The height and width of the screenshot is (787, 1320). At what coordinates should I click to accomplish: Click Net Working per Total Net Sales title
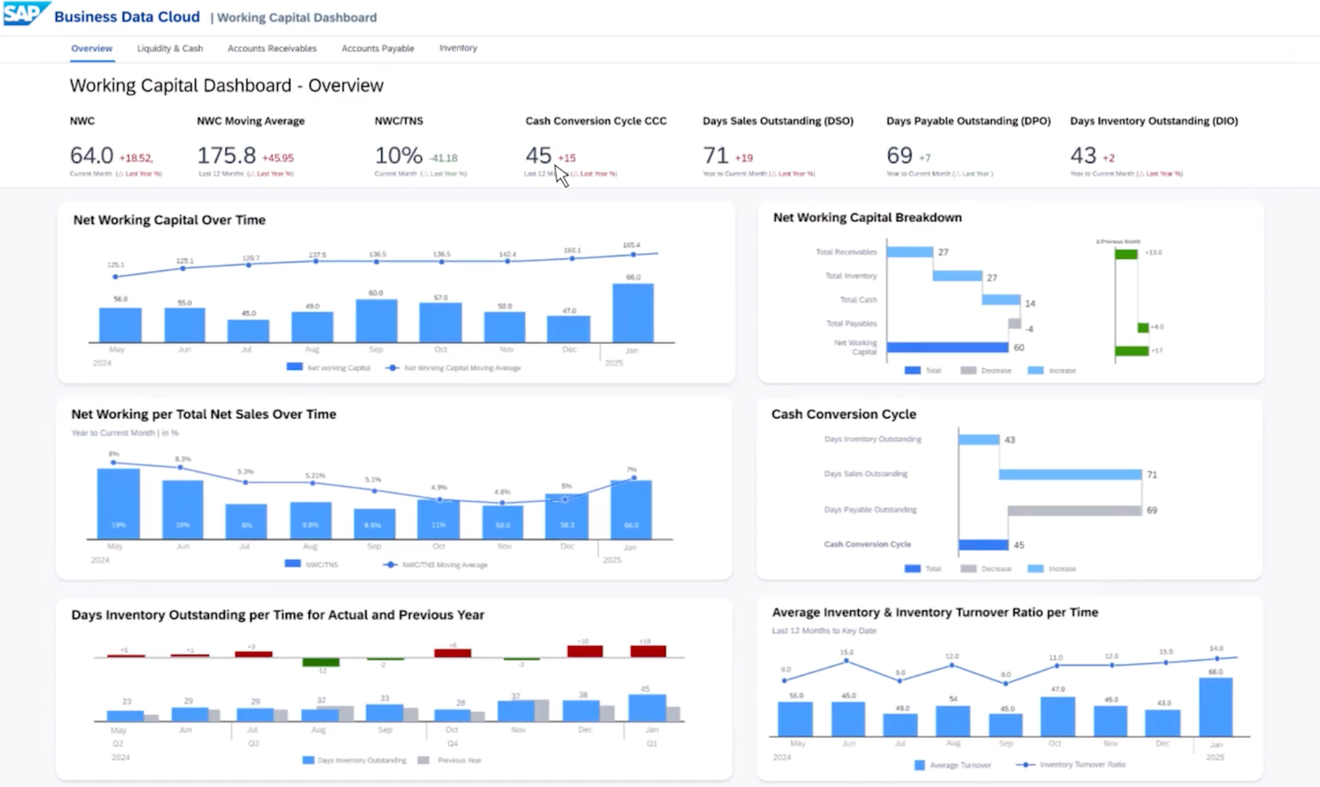(x=204, y=415)
